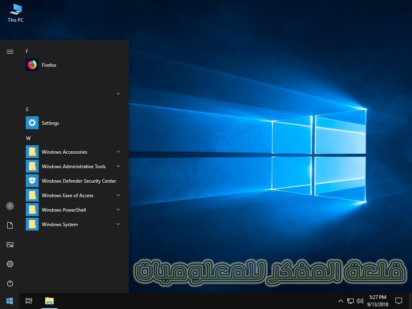Viewport: 412px width, 309px height.
Task: Expand Windows PowerShell chevron
Action: [118, 210]
